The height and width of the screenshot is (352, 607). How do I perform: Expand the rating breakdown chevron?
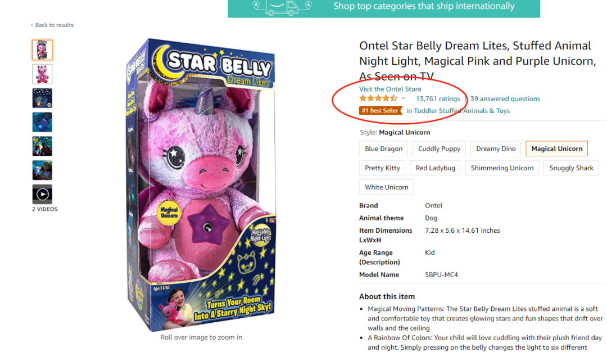[x=404, y=98]
